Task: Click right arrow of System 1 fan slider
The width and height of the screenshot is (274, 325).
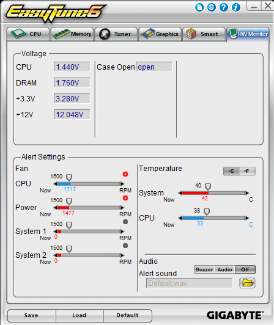Action: pos(122,232)
